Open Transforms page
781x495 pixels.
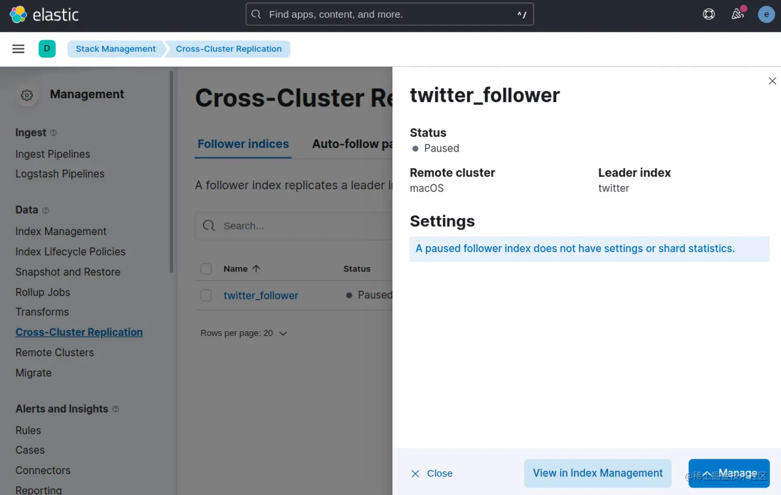pyautogui.click(x=42, y=312)
